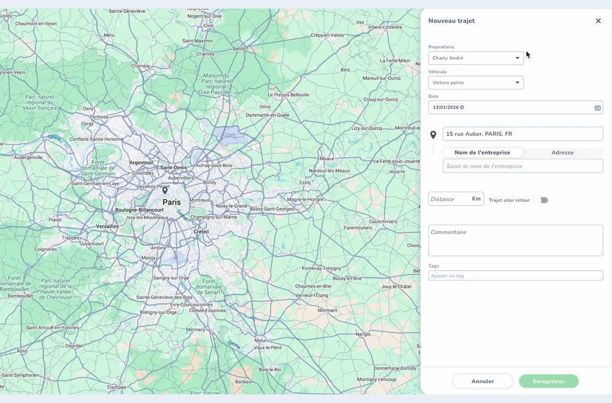This screenshot has width=612, height=403.
Task: Click the Annuler button
Action: (x=483, y=381)
